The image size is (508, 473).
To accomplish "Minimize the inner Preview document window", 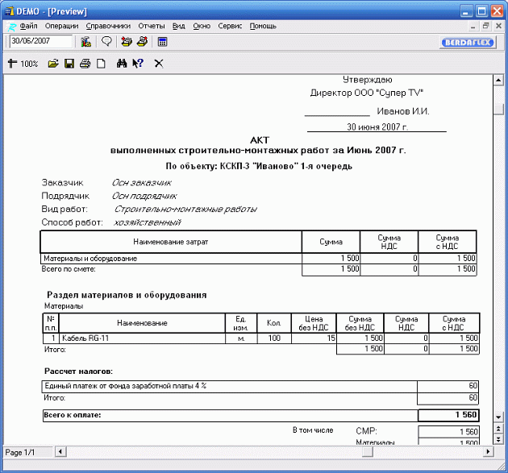I will click(473, 26).
